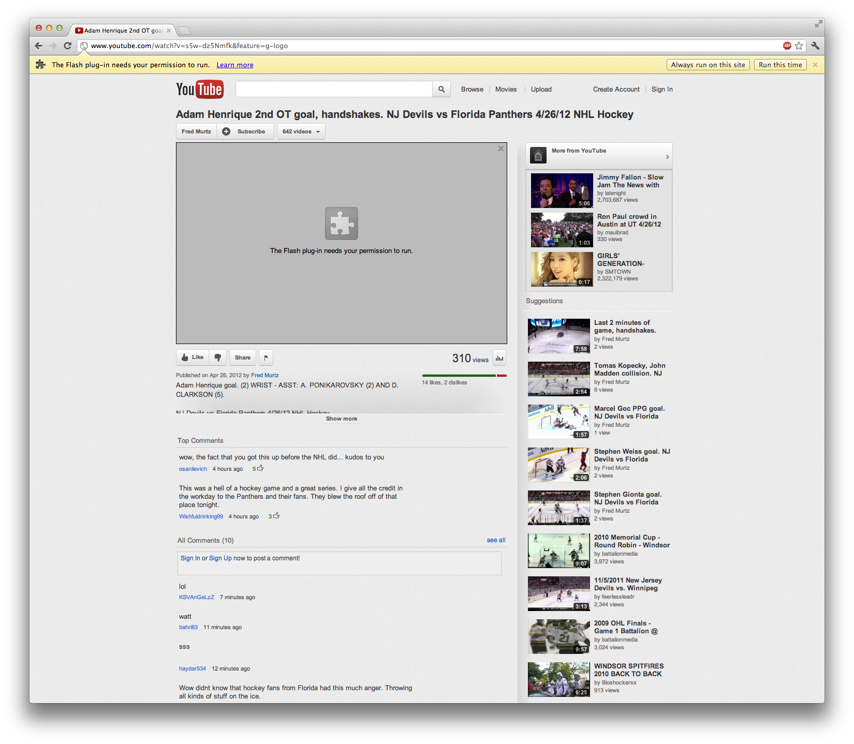Open the Jimmy Fallon Slow Jam thumbnail
This screenshot has width=854, height=744.
[562, 190]
